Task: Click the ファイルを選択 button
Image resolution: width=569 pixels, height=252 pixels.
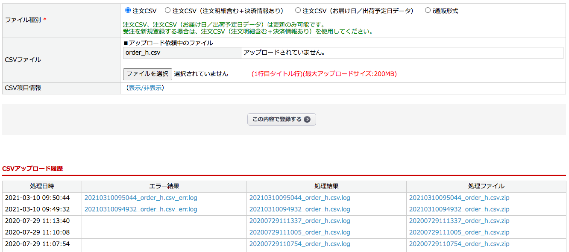Action: pyautogui.click(x=147, y=74)
